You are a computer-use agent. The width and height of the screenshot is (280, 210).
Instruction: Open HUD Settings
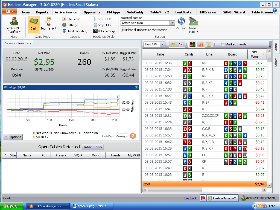(104, 31)
